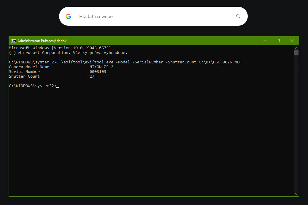Click the Shutter Count value 27
Viewport: 308px width, 205px height.
(92, 76)
